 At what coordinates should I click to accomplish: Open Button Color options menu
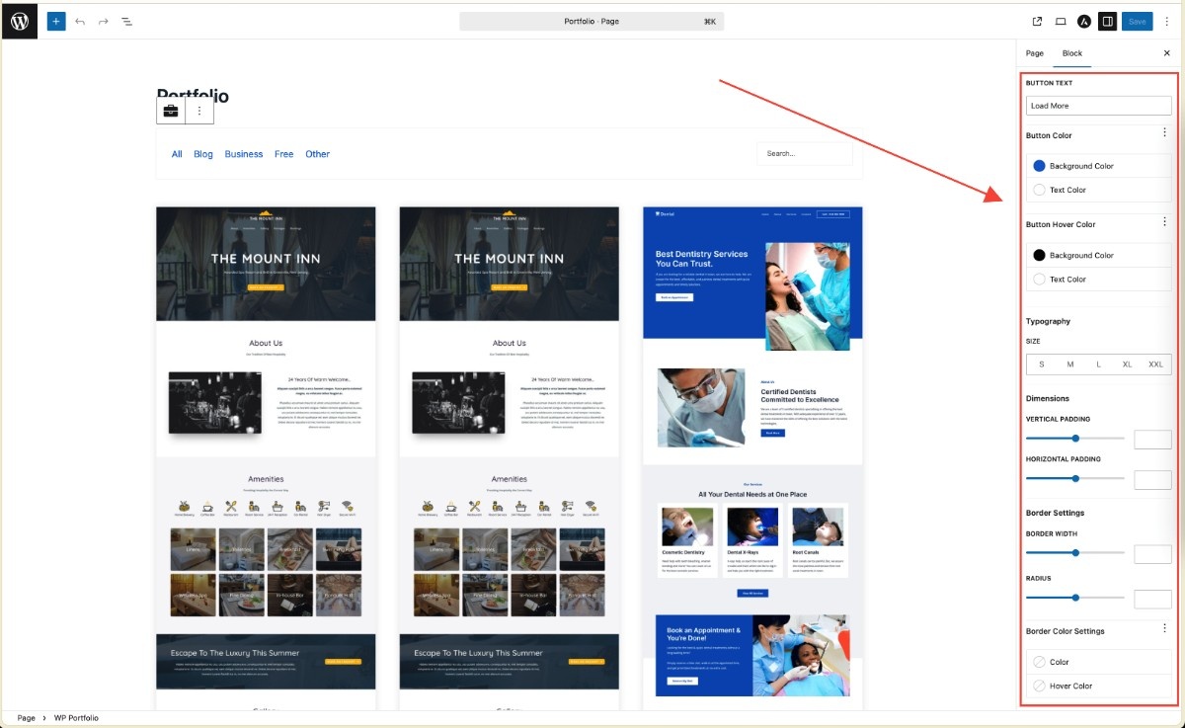[x=1164, y=132]
